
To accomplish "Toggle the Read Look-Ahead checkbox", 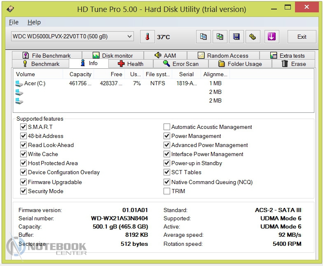I will pyautogui.click(x=23, y=145).
